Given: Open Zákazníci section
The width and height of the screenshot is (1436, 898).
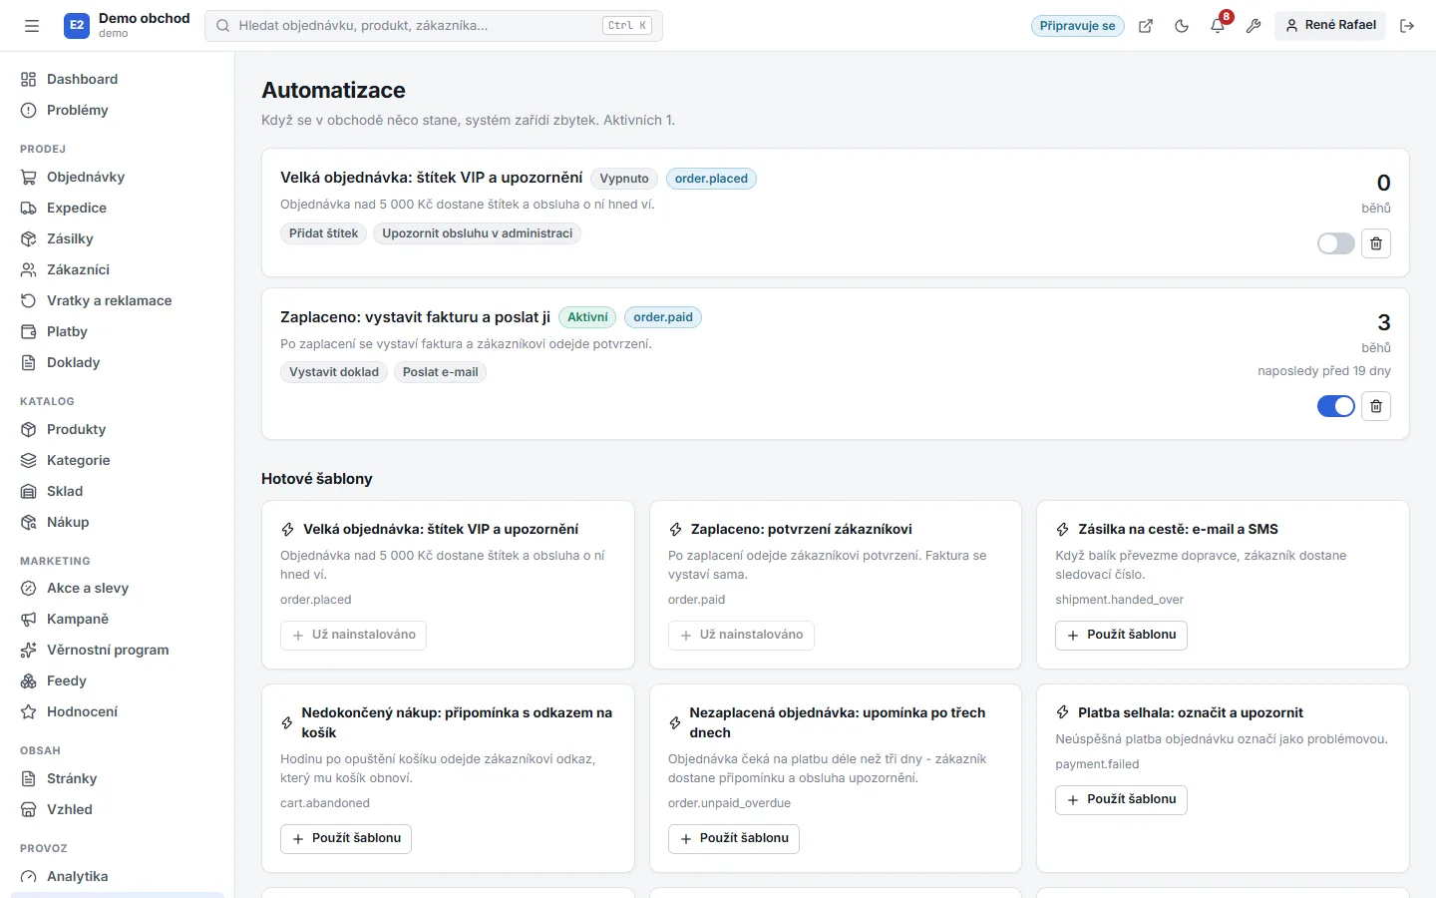Looking at the screenshot, I should click(118, 269).
